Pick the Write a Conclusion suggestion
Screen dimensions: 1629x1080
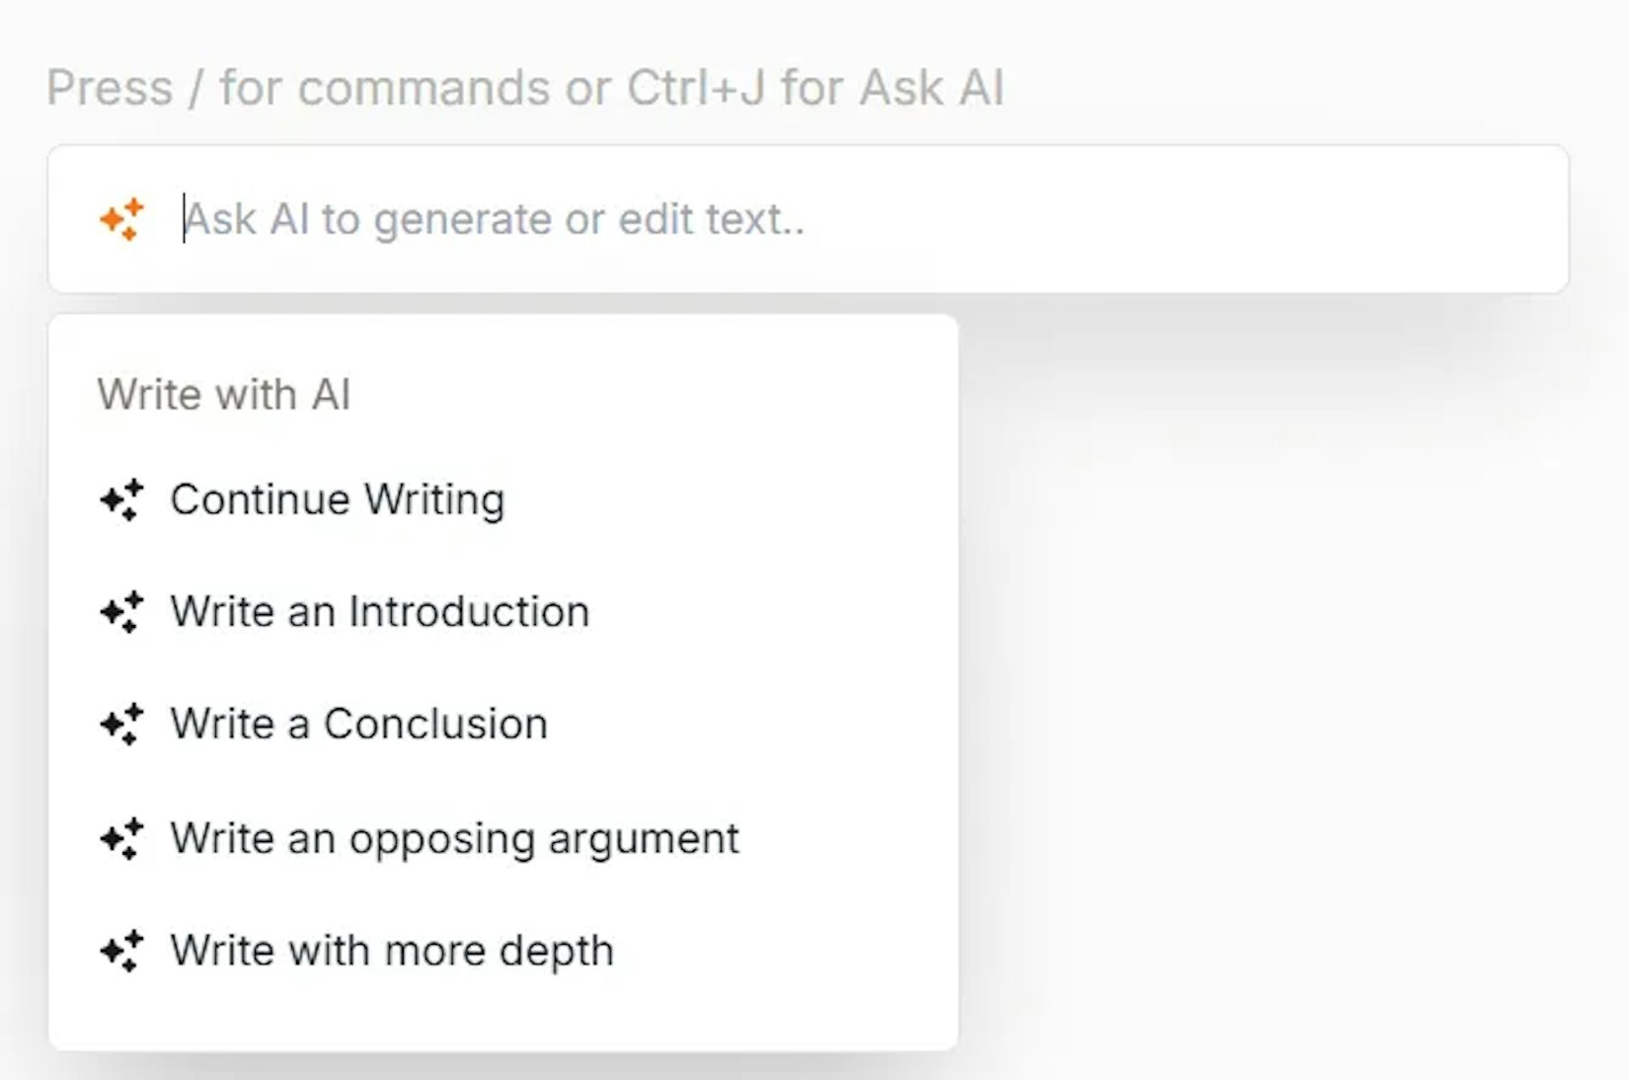pyautogui.click(x=358, y=725)
